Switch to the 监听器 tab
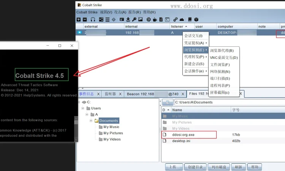Screen dimensions: 285x171 pos(110,94)
